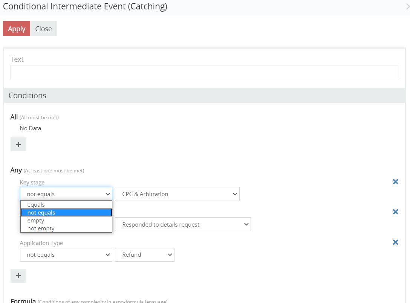Choose 'not empty' from the open list

[x=41, y=228]
